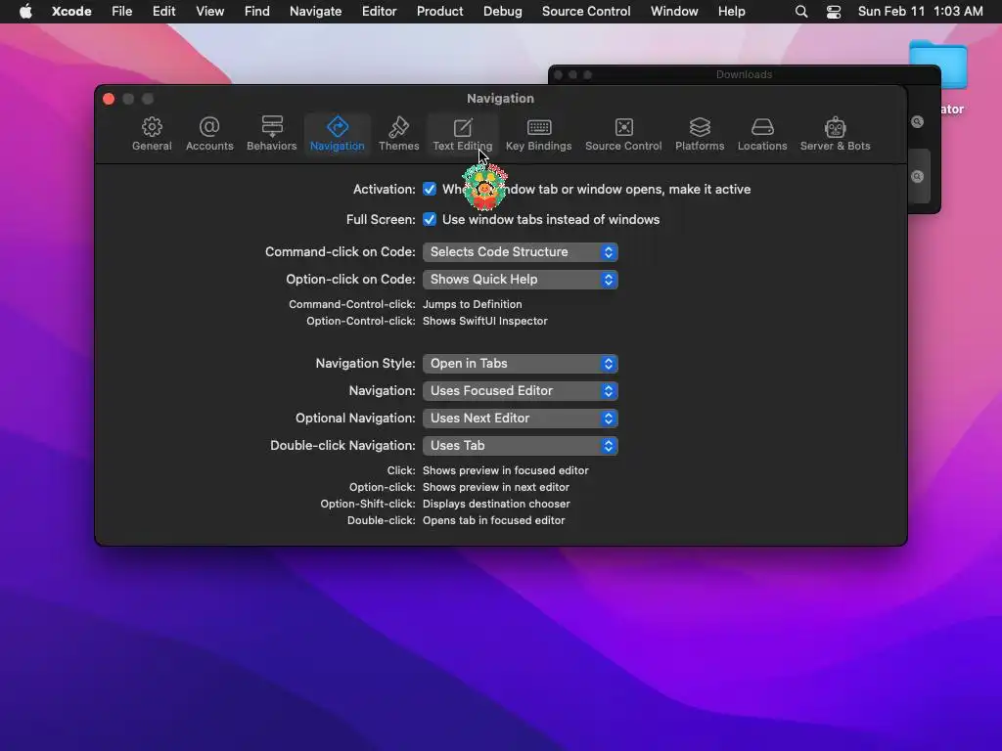Toggle the Activation make-it-active checkbox
The width and height of the screenshot is (1002, 751).
tap(430, 189)
